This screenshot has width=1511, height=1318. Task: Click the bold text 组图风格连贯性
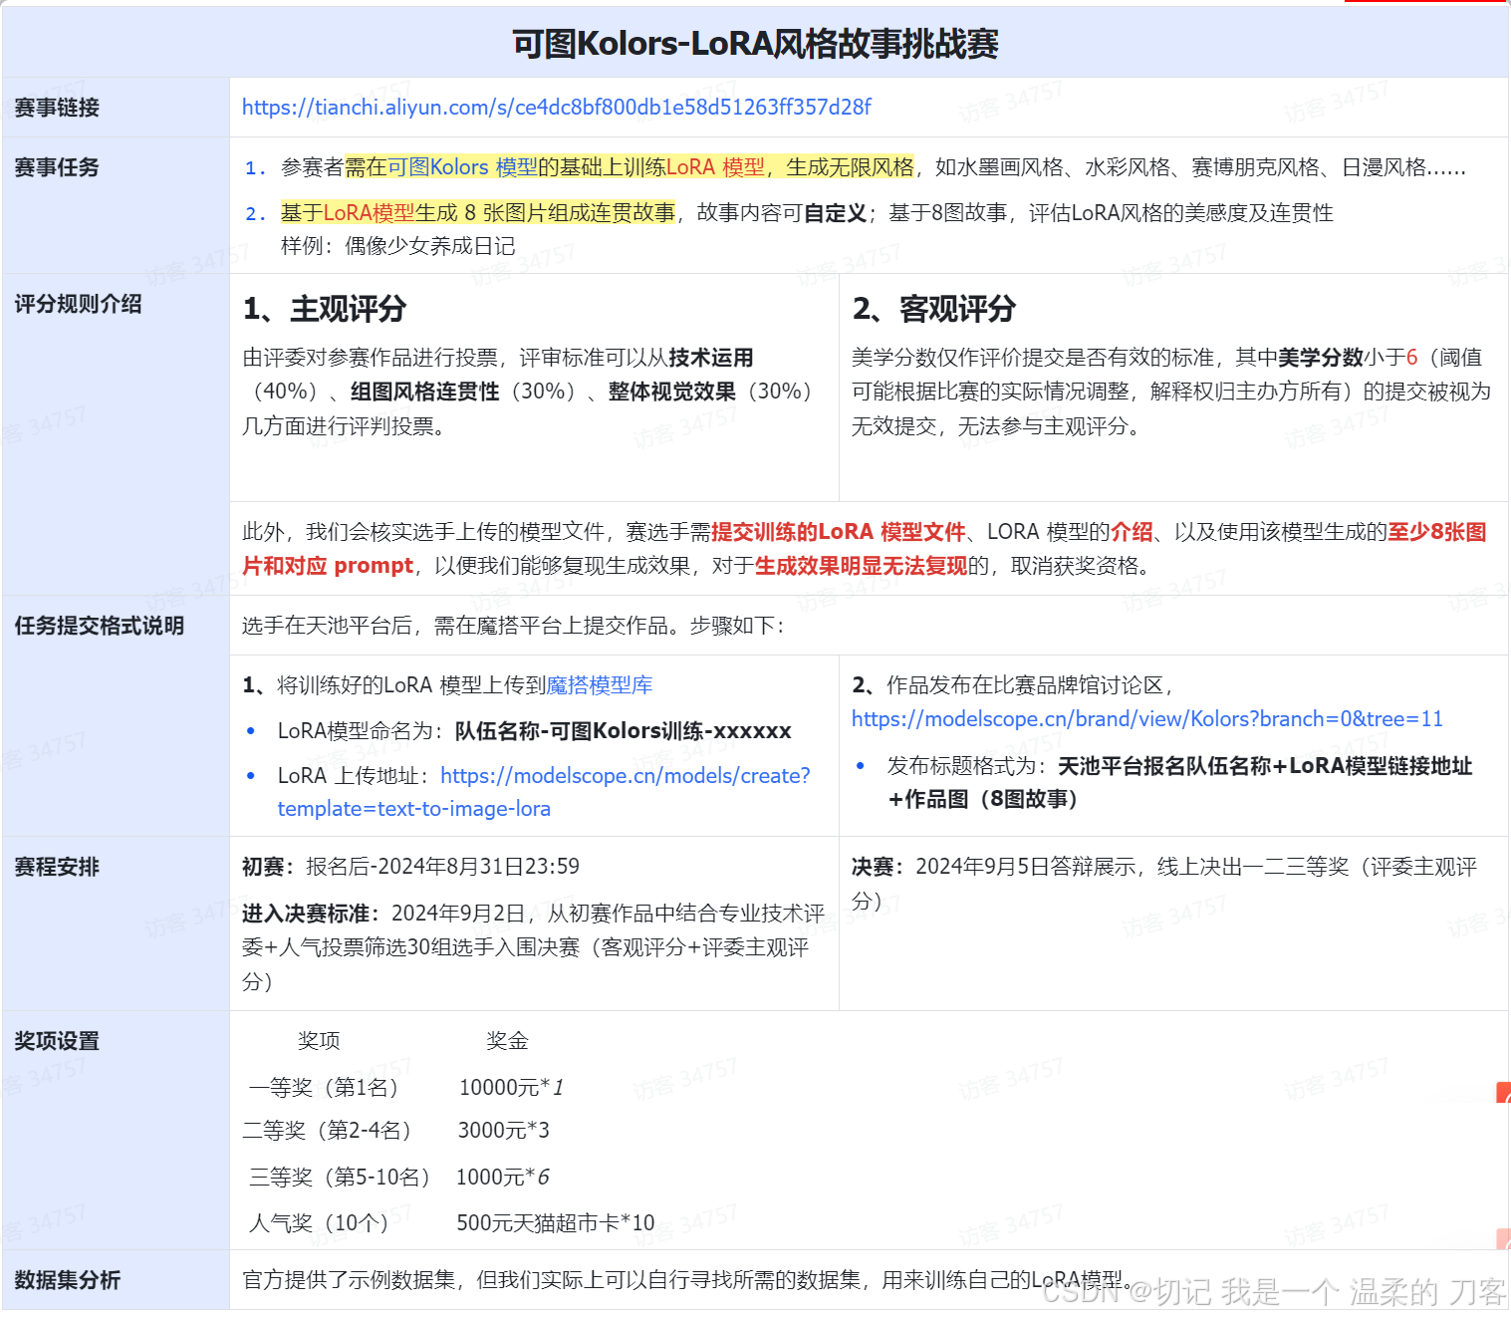424,392
